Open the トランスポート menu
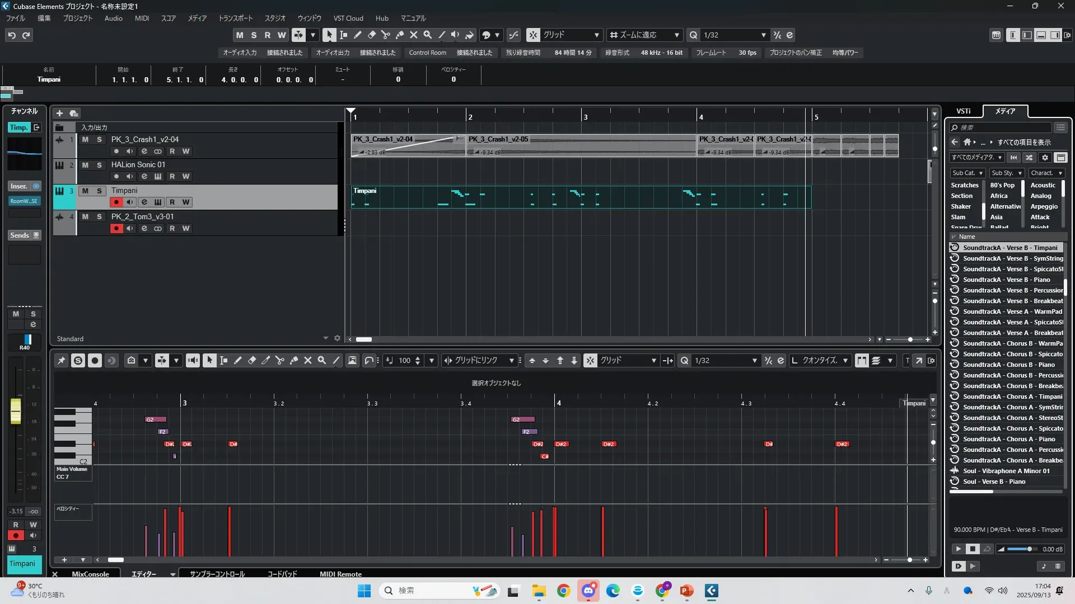1075x604 pixels. pos(235,18)
